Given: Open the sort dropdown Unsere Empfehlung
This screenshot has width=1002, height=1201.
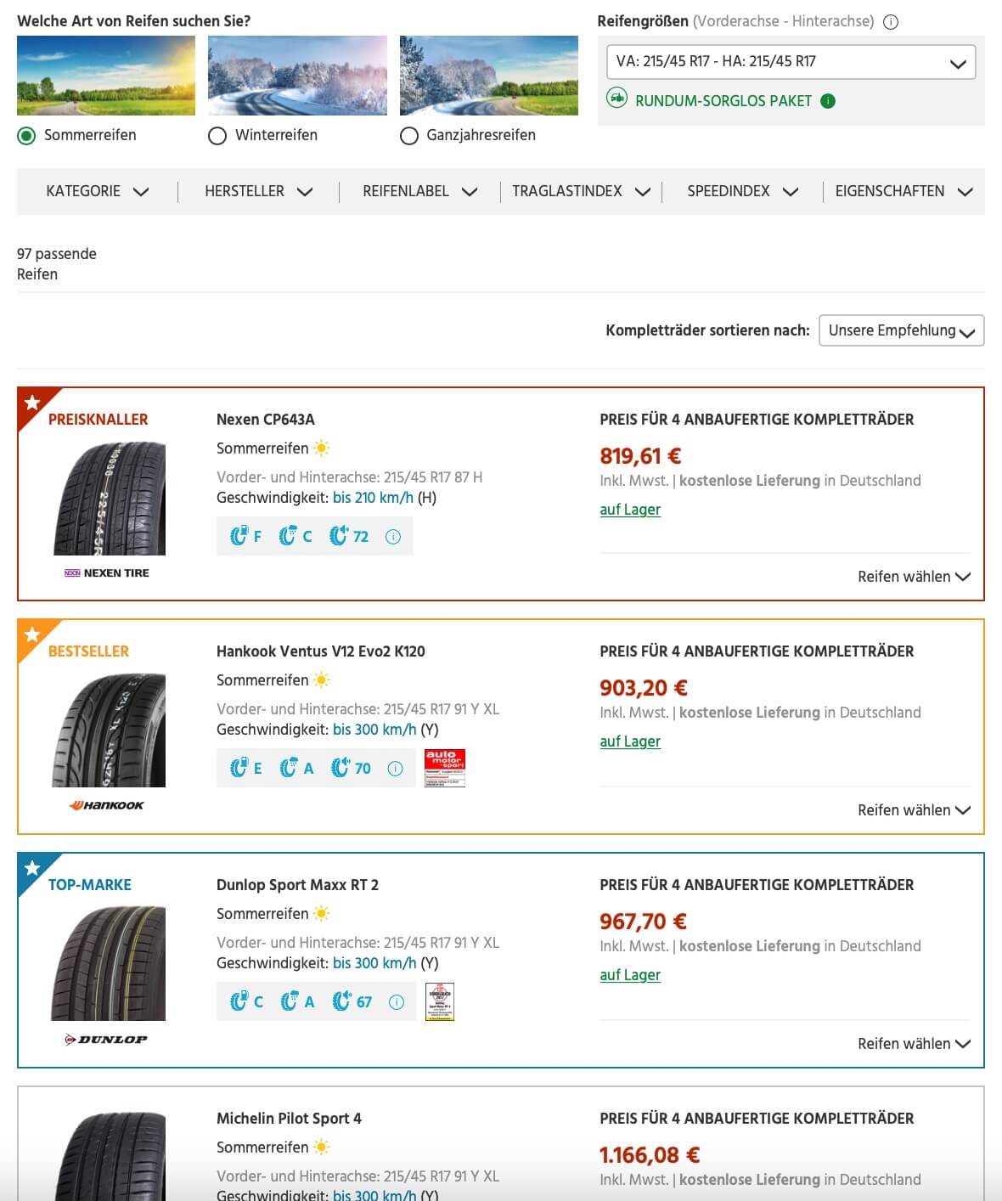Looking at the screenshot, I should [x=901, y=331].
